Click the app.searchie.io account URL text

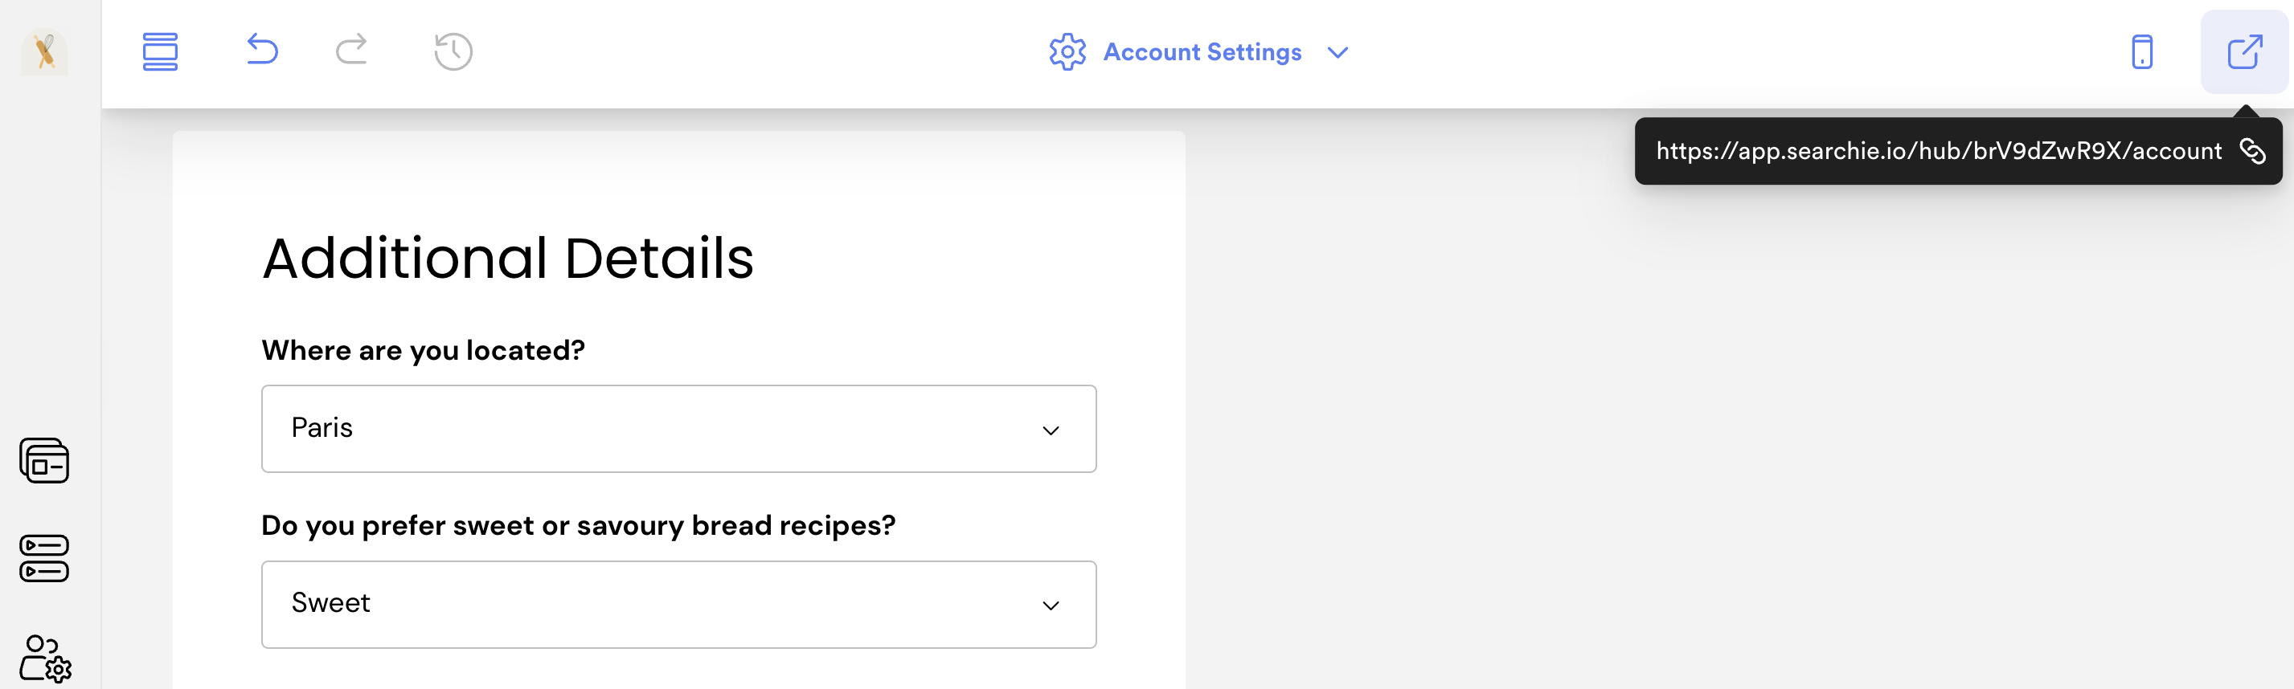[x=1939, y=151]
